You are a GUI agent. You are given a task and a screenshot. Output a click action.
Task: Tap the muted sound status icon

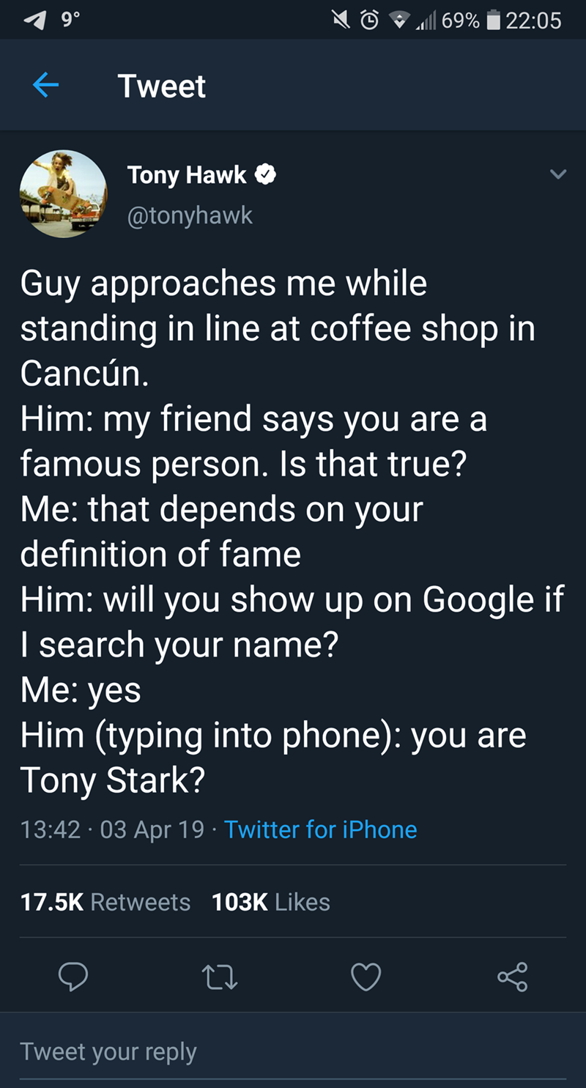click(339, 20)
